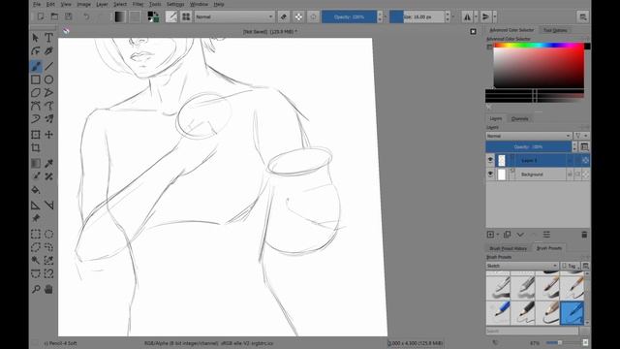Select the Rectangular Selection tool
Image resolution: width=620 pixels, height=349 pixels.
pos(36,234)
